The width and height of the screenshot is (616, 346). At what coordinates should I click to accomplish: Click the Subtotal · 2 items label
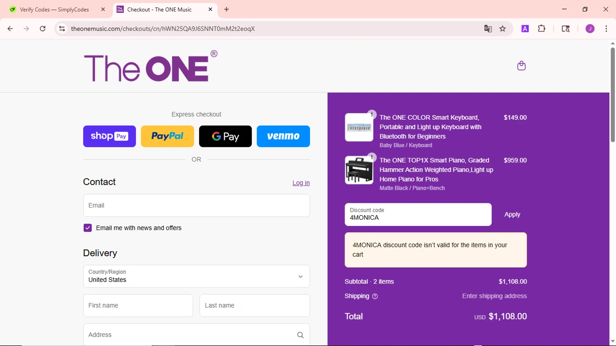369,282
